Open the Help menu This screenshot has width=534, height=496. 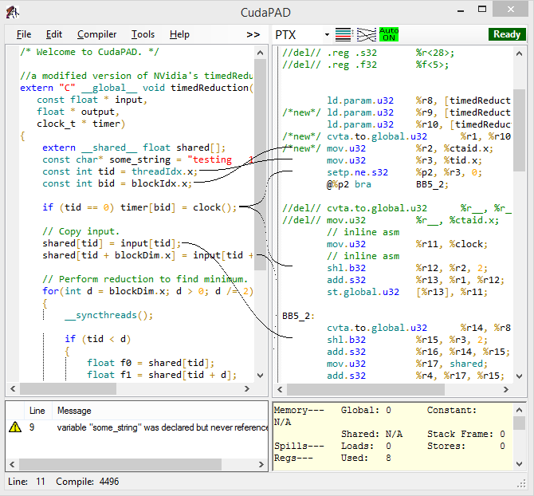coord(180,34)
